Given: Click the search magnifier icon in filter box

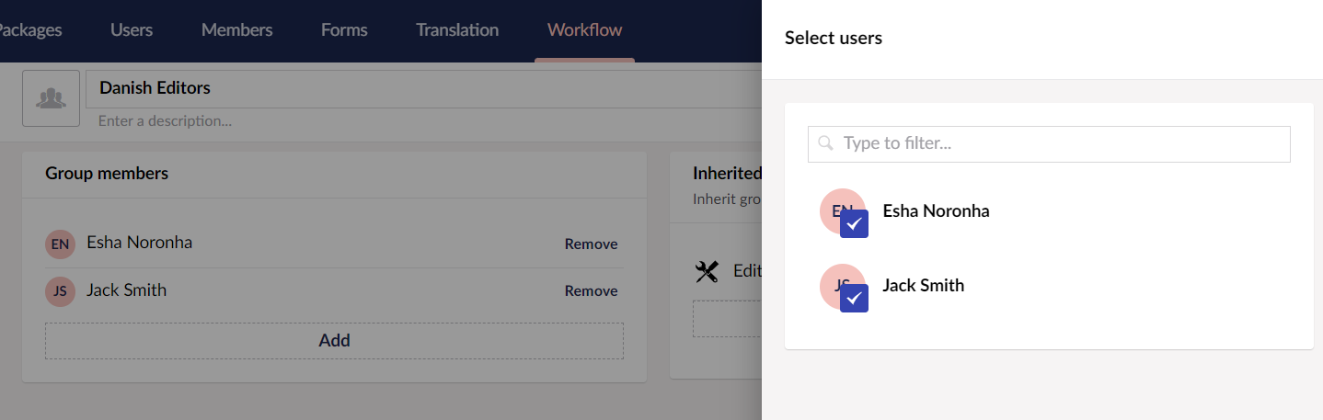Looking at the screenshot, I should [x=825, y=143].
